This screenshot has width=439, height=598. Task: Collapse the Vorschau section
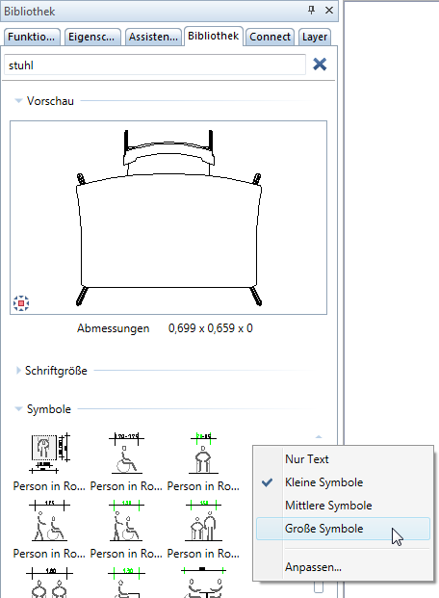18,101
